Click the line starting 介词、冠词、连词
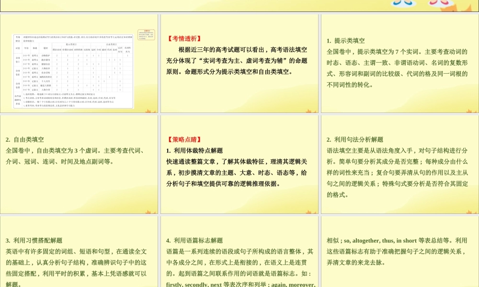 click(x=60, y=162)
